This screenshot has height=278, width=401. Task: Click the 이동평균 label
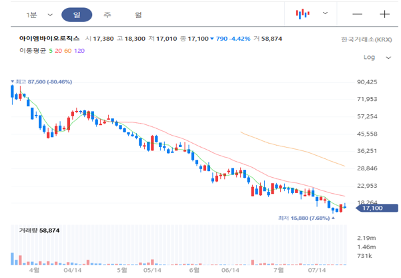[33, 51]
